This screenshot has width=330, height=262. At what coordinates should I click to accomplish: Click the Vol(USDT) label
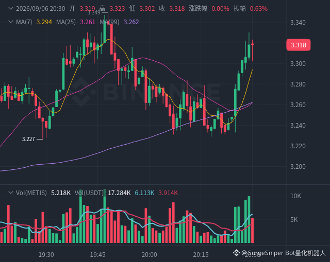[89, 193]
